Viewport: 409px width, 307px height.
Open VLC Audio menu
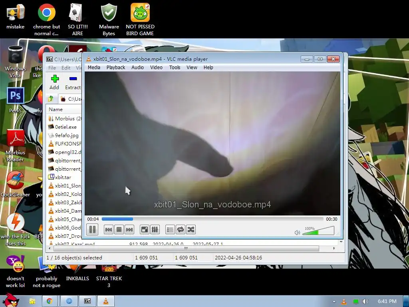click(137, 67)
